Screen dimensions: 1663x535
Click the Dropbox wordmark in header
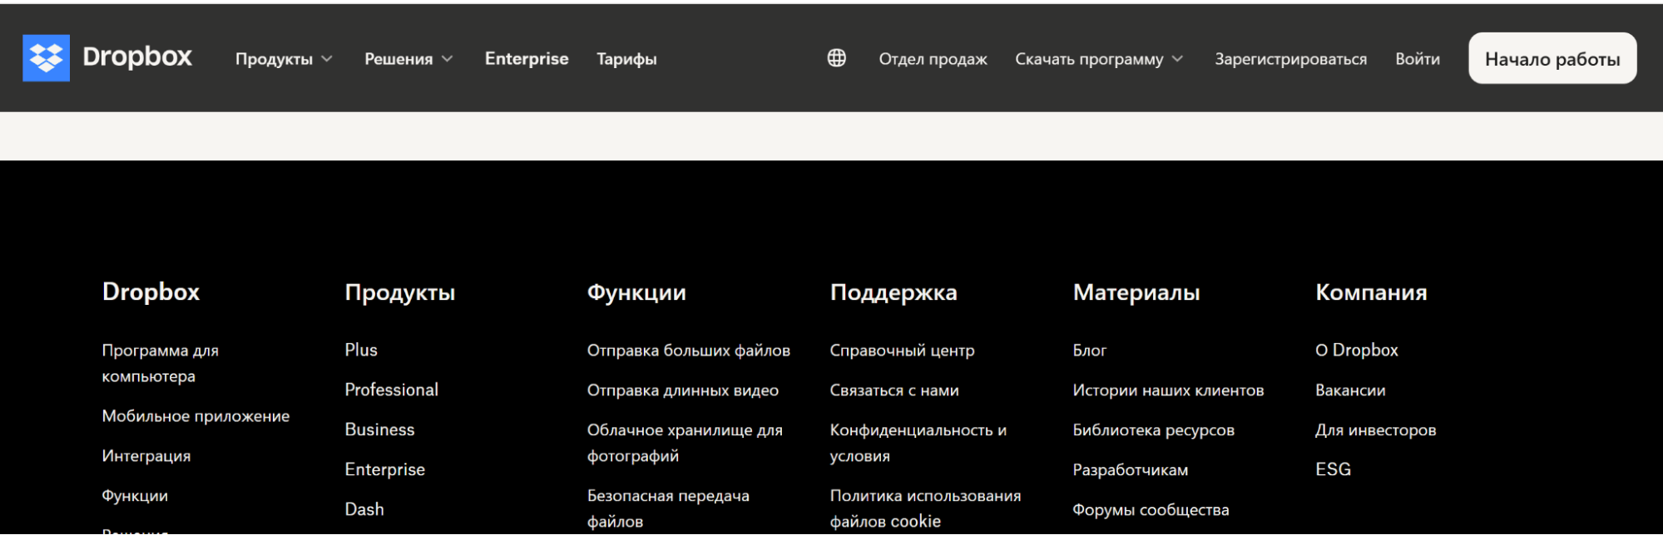coord(137,56)
